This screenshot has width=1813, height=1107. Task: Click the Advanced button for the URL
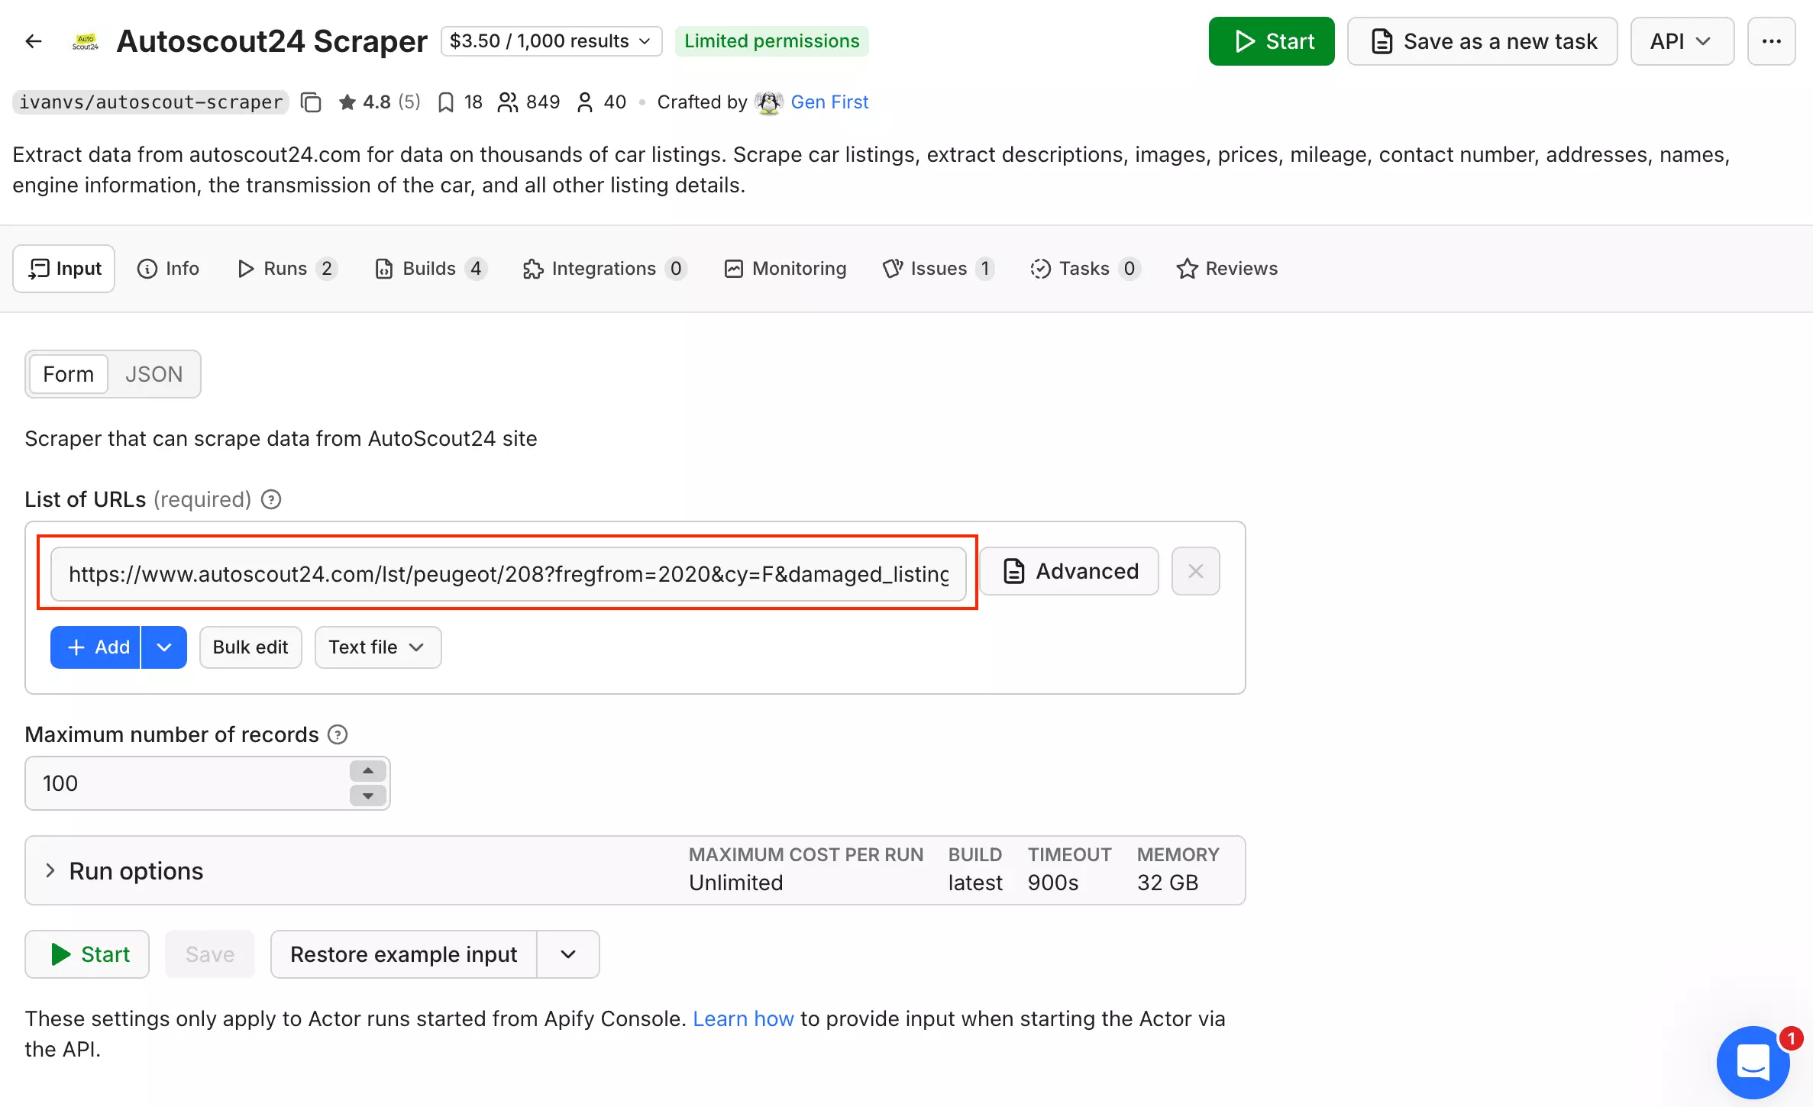(x=1069, y=571)
